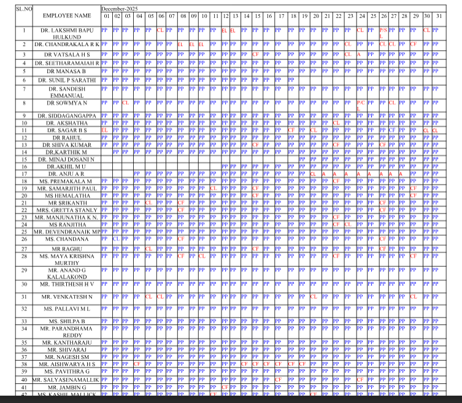This screenshot has width=462, height=403.
Task: Select MR. MANJUNATHA K N. name
Action: [66, 217]
